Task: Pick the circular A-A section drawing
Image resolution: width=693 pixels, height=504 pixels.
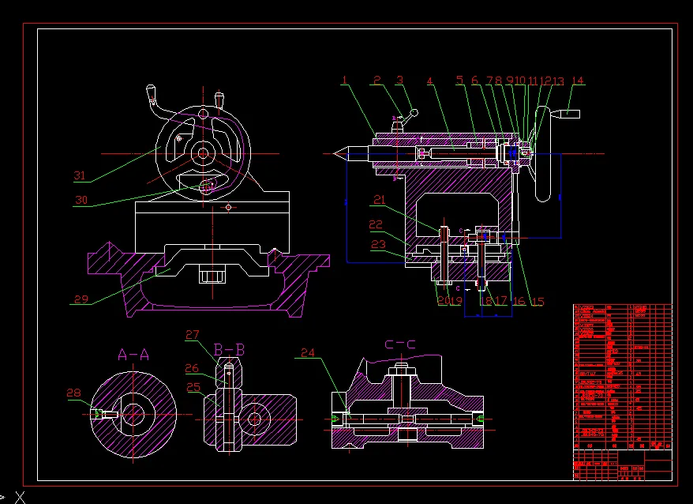Action: (133, 415)
